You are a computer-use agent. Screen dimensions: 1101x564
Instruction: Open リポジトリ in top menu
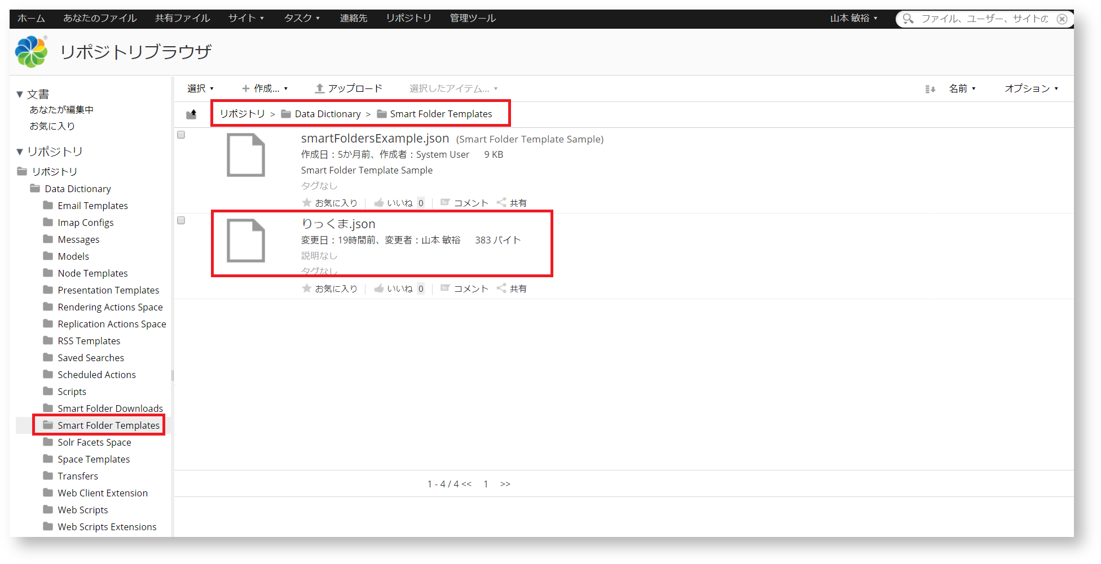409,18
